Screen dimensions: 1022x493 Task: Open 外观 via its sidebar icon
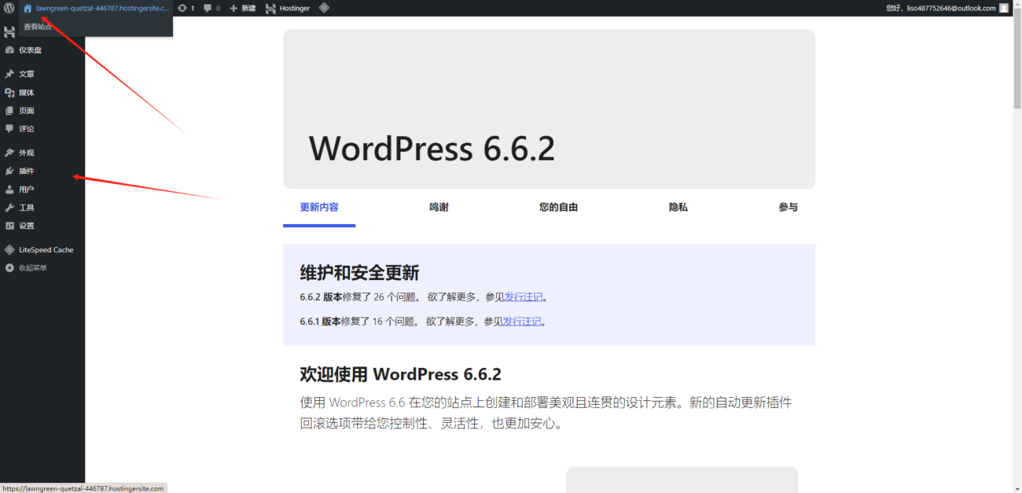click(x=9, y=153)
